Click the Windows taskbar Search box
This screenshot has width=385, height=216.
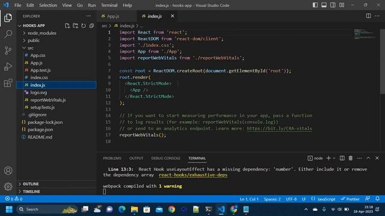pyautogui.click(x=47, y=209)
